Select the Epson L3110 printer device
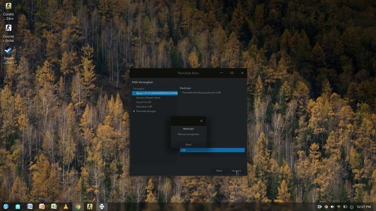 tap(155, 93)
